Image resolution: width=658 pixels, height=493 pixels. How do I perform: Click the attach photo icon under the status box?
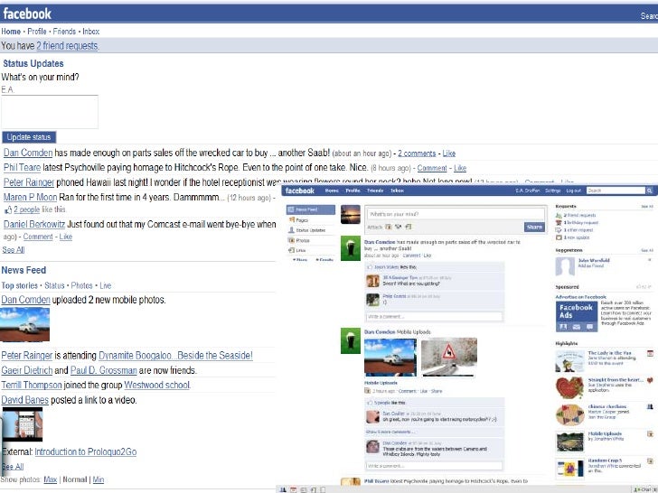(x=389, y=227)
